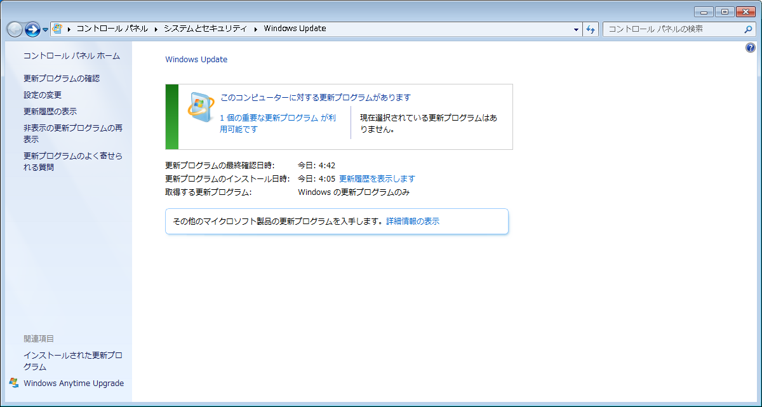Click the 今日: 4:42 last check value
762x407 pixels.
coord(317,166)
